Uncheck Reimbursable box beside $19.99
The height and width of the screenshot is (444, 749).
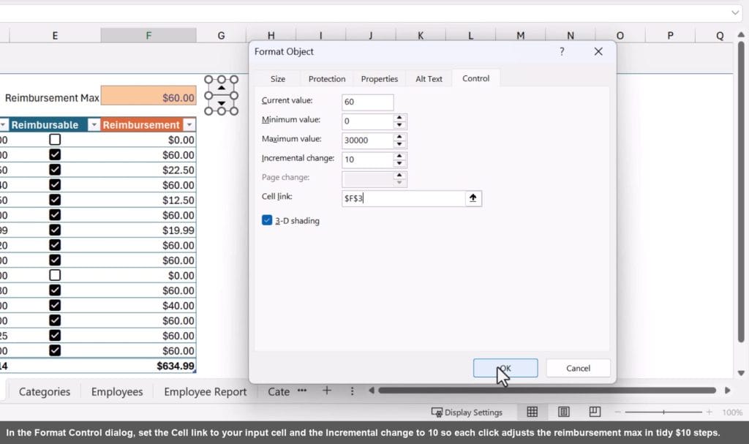coord(55,230)
